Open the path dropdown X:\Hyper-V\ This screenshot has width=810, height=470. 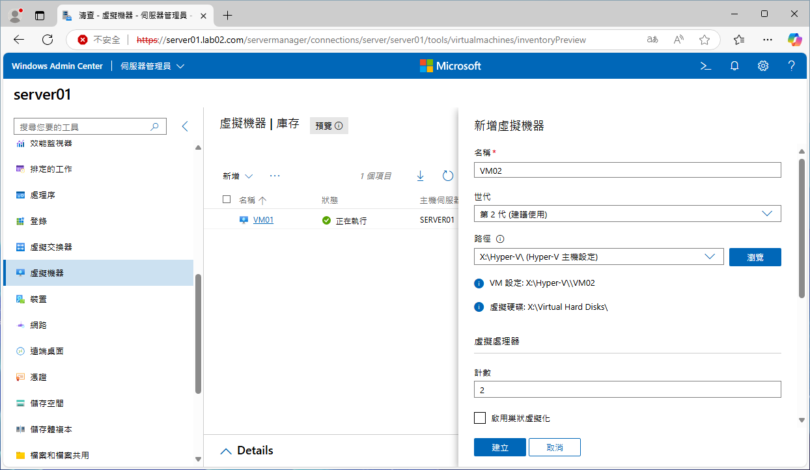tap(599, 256)
